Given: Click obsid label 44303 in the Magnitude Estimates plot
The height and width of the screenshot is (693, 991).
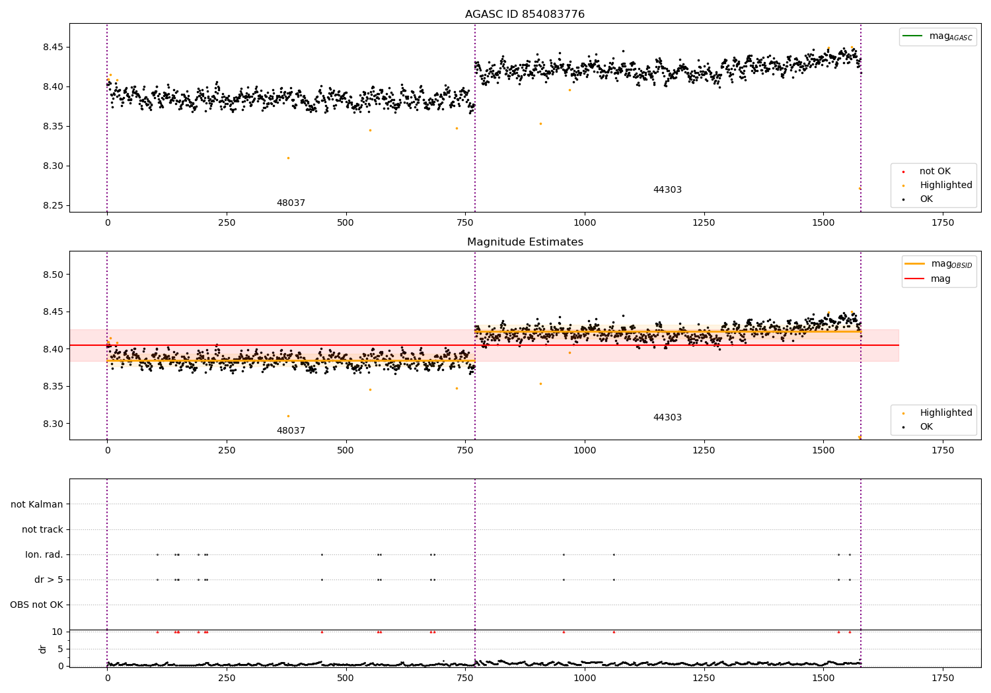Looking at the screenshot, I should [x=667, y=418].
